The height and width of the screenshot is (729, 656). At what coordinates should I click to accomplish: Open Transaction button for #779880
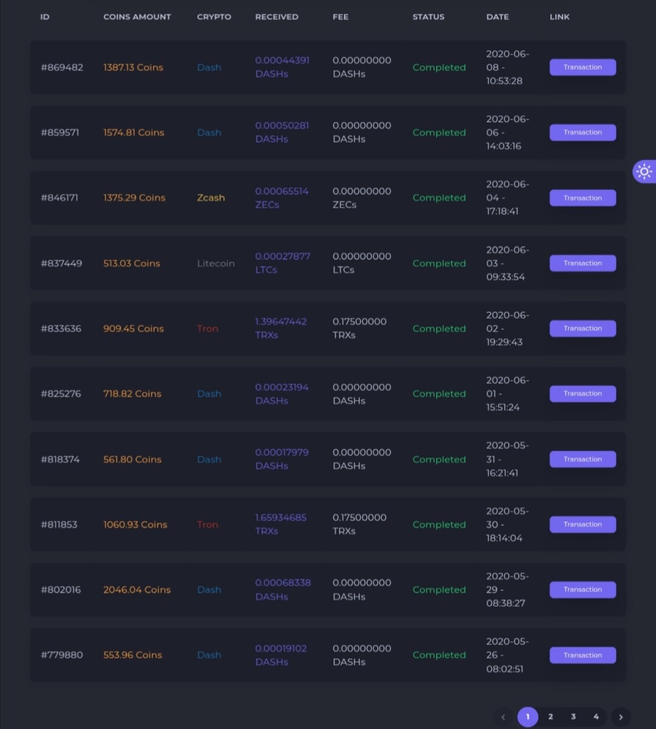(x=583, y=655)
